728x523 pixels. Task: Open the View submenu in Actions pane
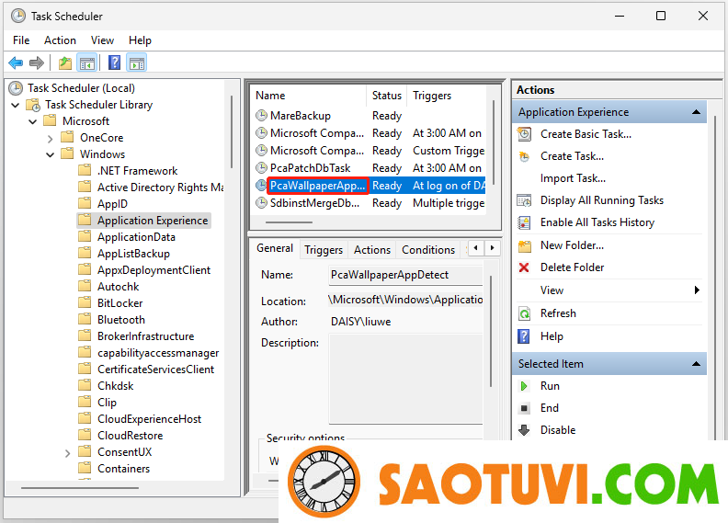point(609,290)
